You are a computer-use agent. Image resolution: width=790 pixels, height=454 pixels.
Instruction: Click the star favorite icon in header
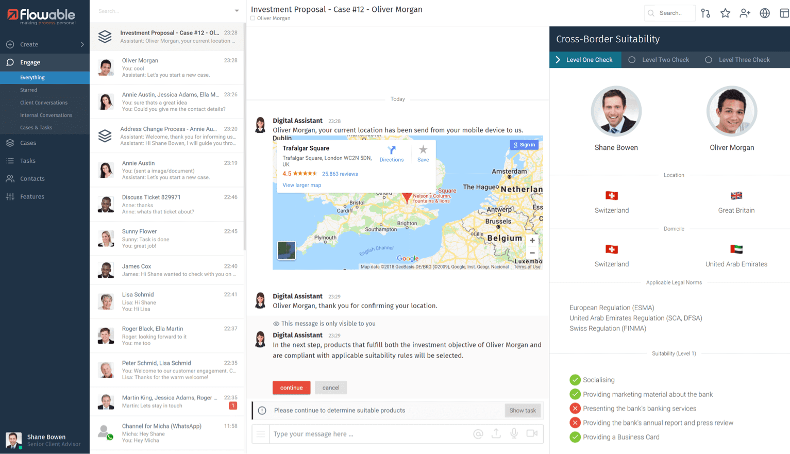(x=725, y=13)
